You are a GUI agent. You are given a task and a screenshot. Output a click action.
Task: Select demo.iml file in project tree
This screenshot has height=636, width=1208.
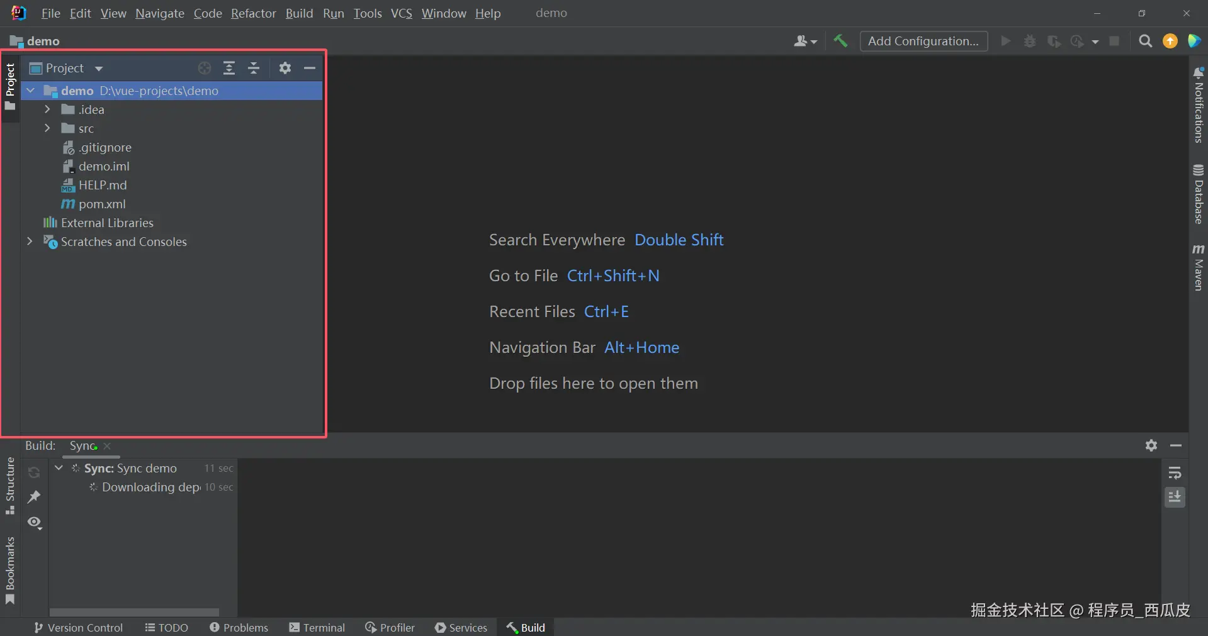pos(171,166)
